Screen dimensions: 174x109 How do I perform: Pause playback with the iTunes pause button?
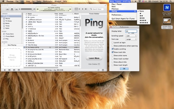(12, 9)
